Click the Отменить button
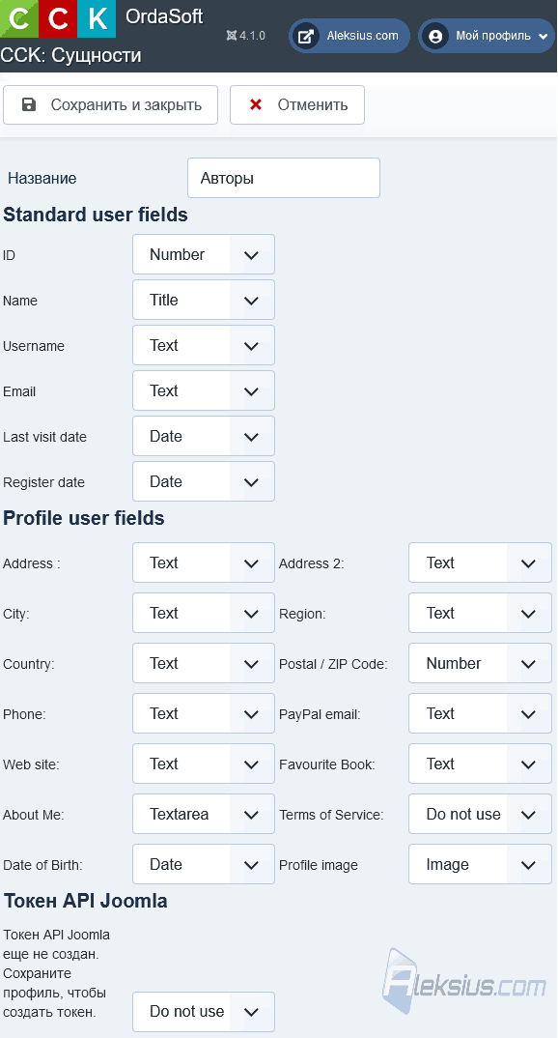 click(x=296, y=104)
